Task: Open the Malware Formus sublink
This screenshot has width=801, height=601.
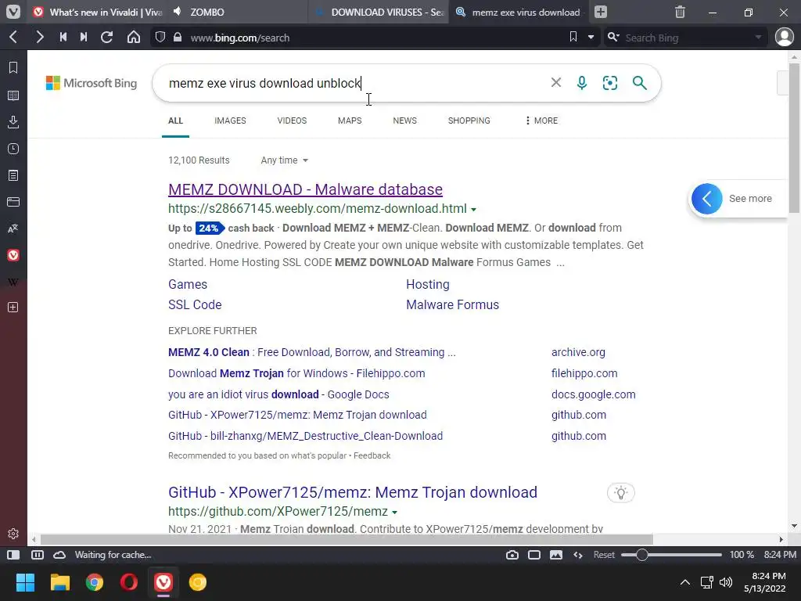Action: pos(452,304)
